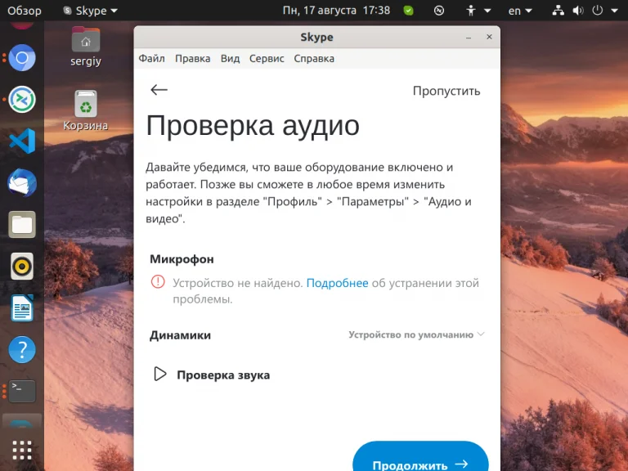Open Visual Studio Code from dock
This screenshot has width=628, height=471.
point(22,141)
